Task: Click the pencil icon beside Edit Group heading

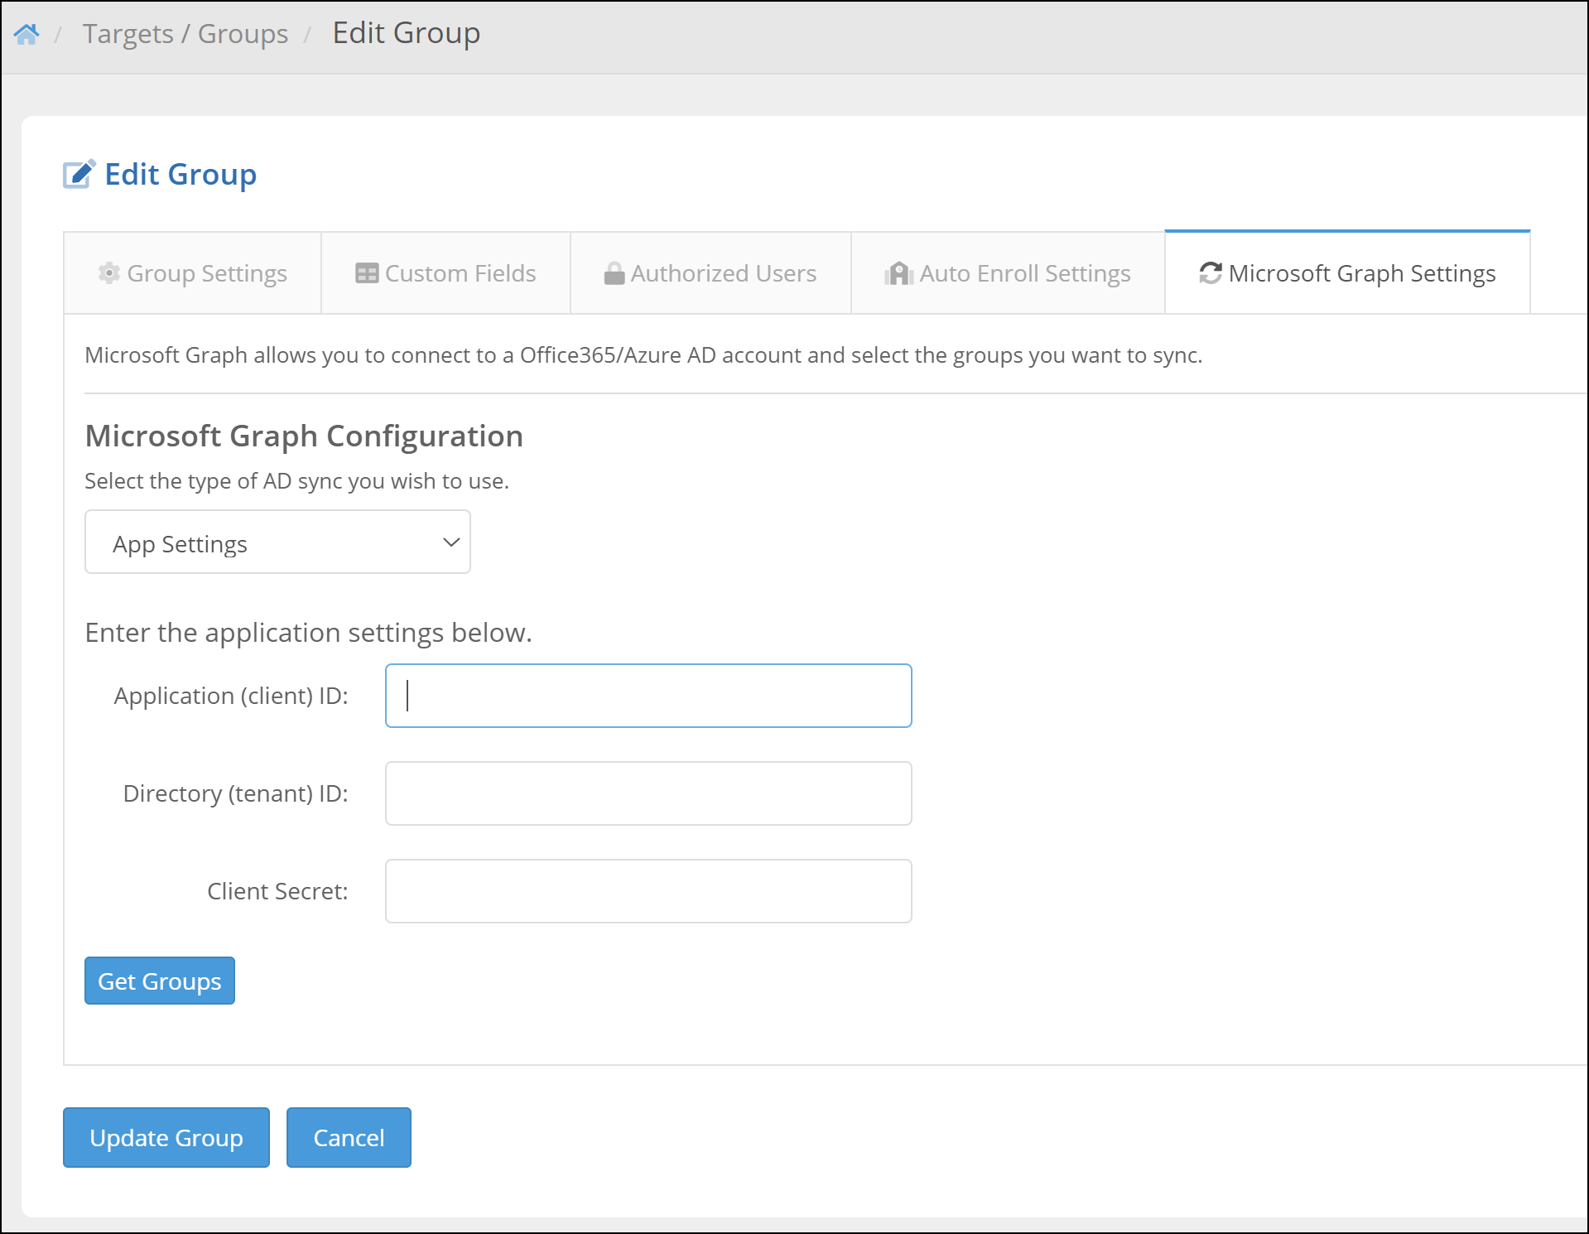Action: pyautogui.click(x=79, y=175)
